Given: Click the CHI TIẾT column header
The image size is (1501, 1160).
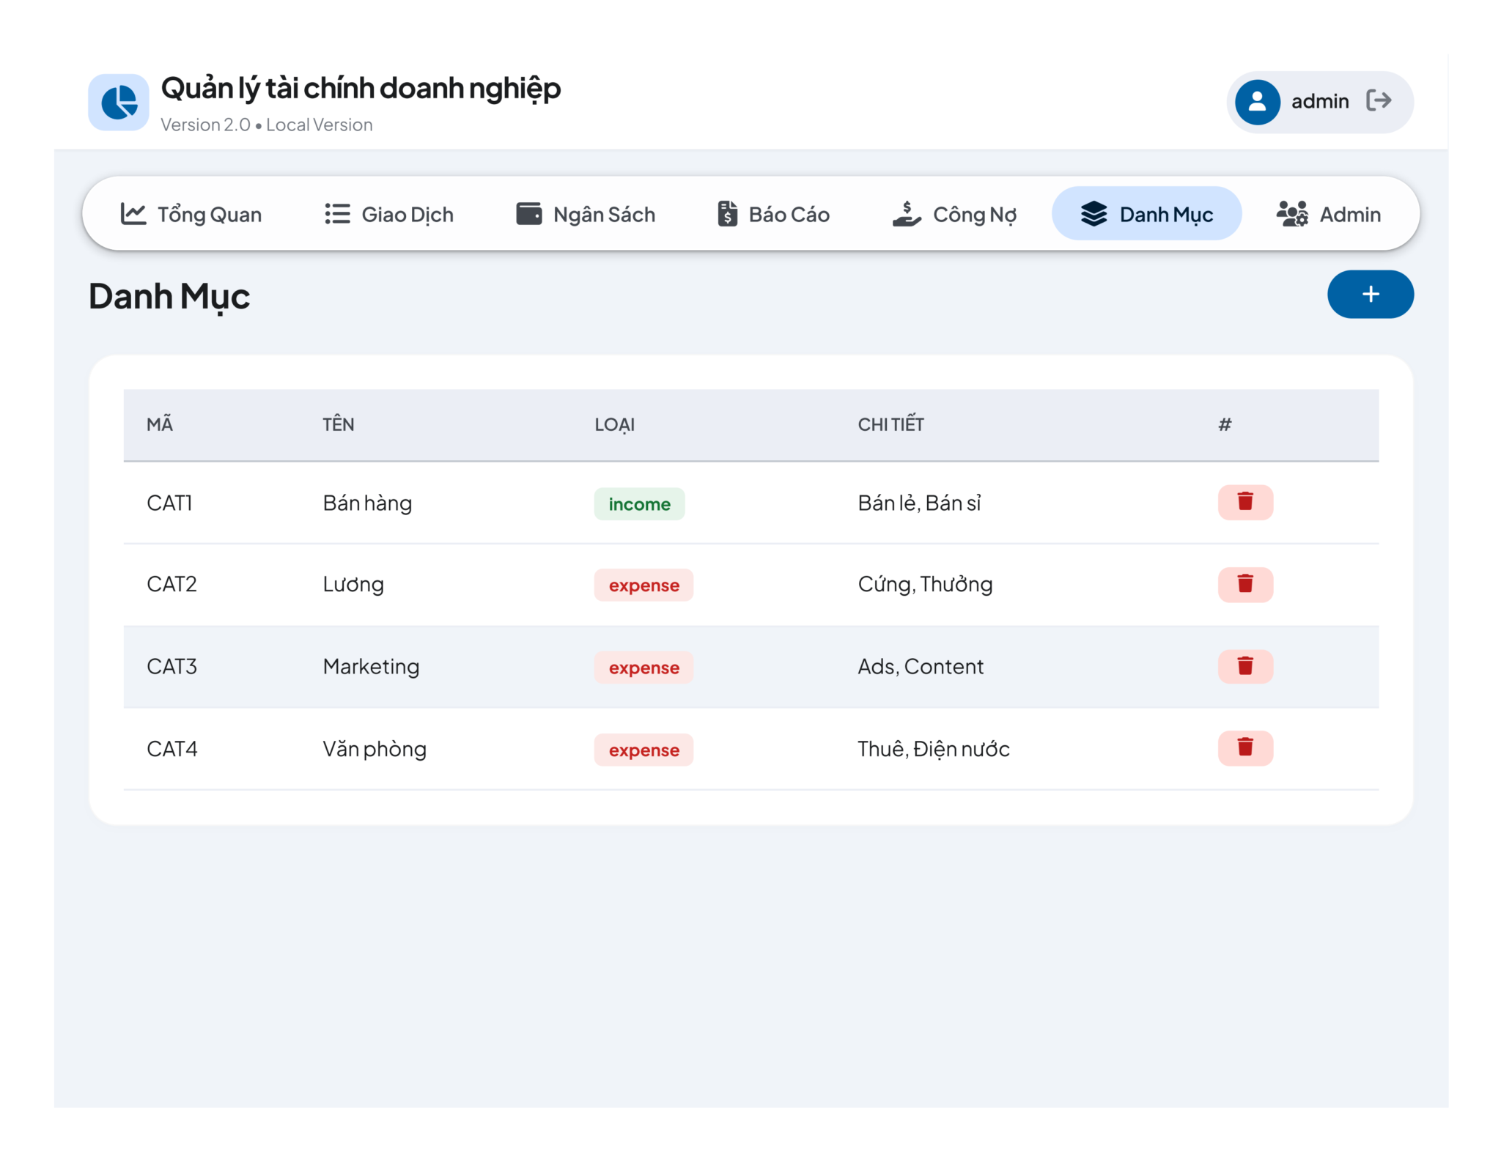Looking at the screenshot, I should coord(891,424).
